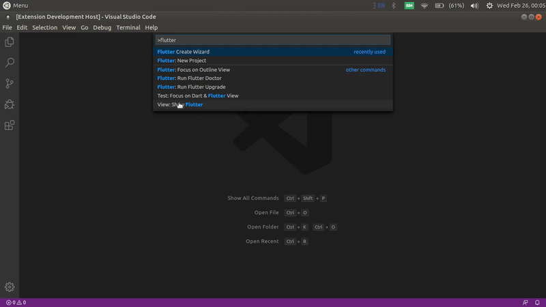Screen dimensions: 546x307
Task: Open the Extensions view
Action: click(10, 126)
